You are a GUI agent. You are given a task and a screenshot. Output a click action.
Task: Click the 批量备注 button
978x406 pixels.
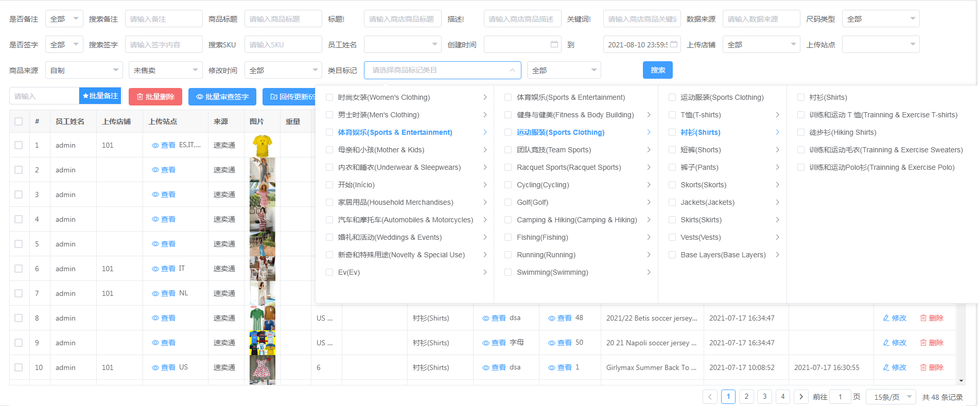[100, 96]
